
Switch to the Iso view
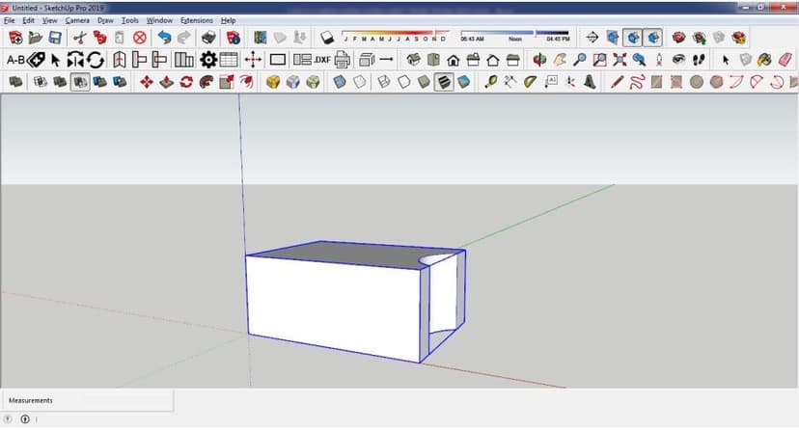413,60
